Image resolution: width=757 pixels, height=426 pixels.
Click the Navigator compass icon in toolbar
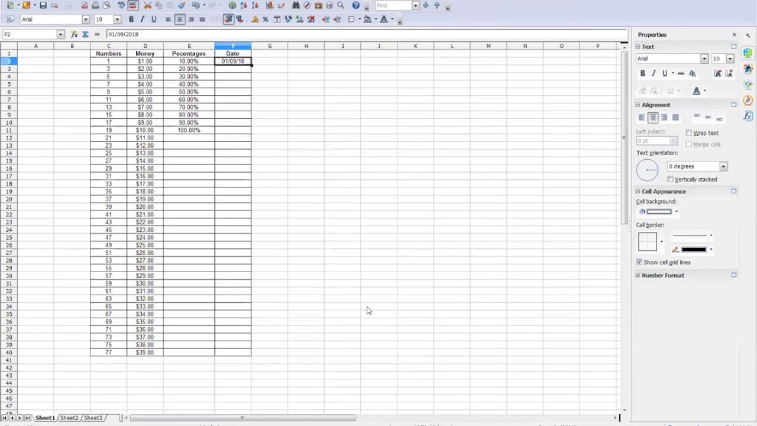(307, 5)
